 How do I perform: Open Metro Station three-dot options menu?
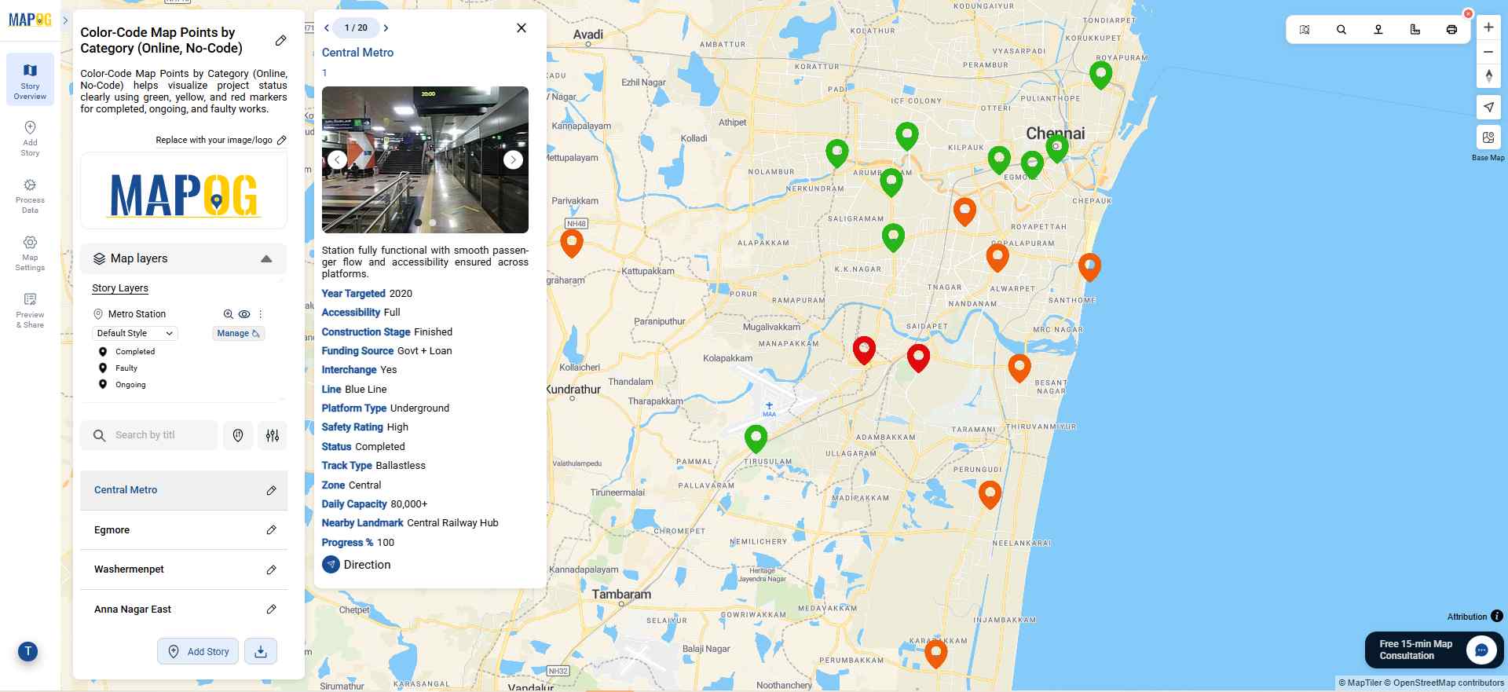[x=261, y=314]
